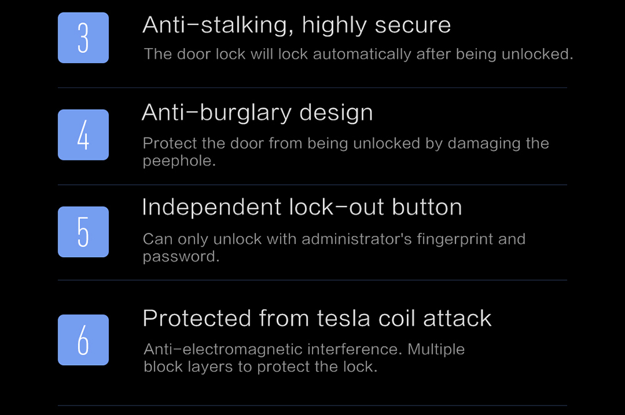Click the blue number 6 badge
This screenshot has height=415, width=625.
[x=83, y=340]
